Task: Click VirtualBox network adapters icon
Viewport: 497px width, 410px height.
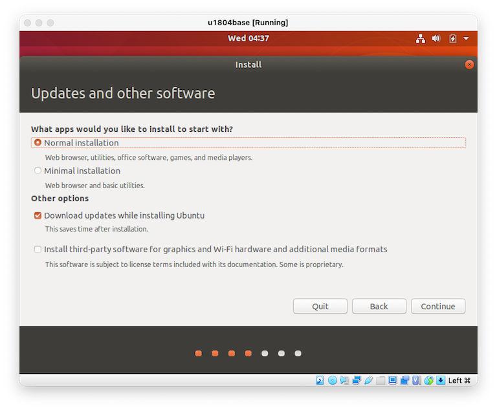Action: [x=357, y=380]
